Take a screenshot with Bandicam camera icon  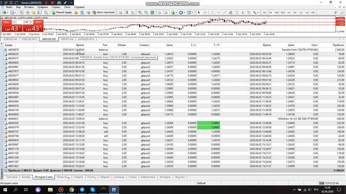(x=59, y=3)
